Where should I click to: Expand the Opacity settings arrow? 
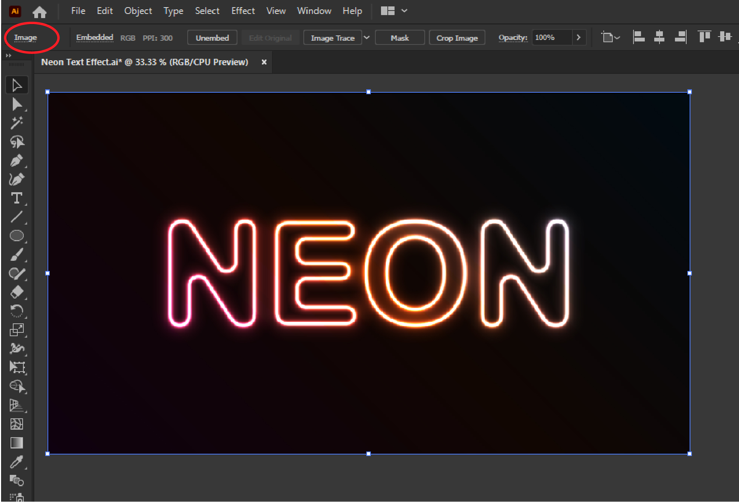tap(579, 37)
